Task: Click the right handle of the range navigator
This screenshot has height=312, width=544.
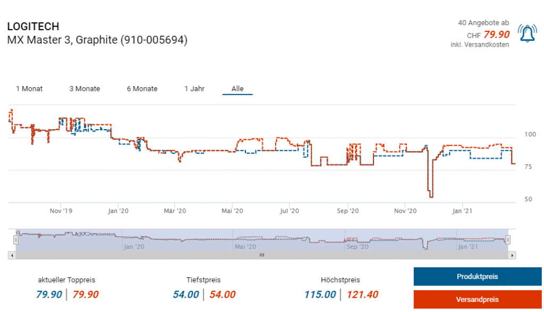Action: click(x=507, y=240)
